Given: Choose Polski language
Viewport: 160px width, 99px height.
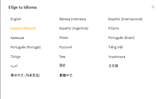Looking at the screenshot, I should pos(64,38).
